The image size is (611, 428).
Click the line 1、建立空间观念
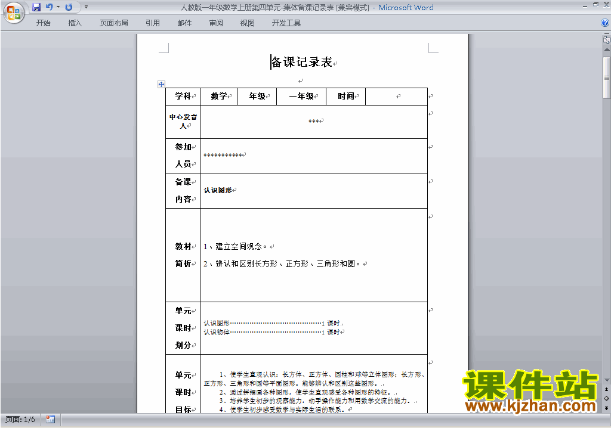coord(235,247)
